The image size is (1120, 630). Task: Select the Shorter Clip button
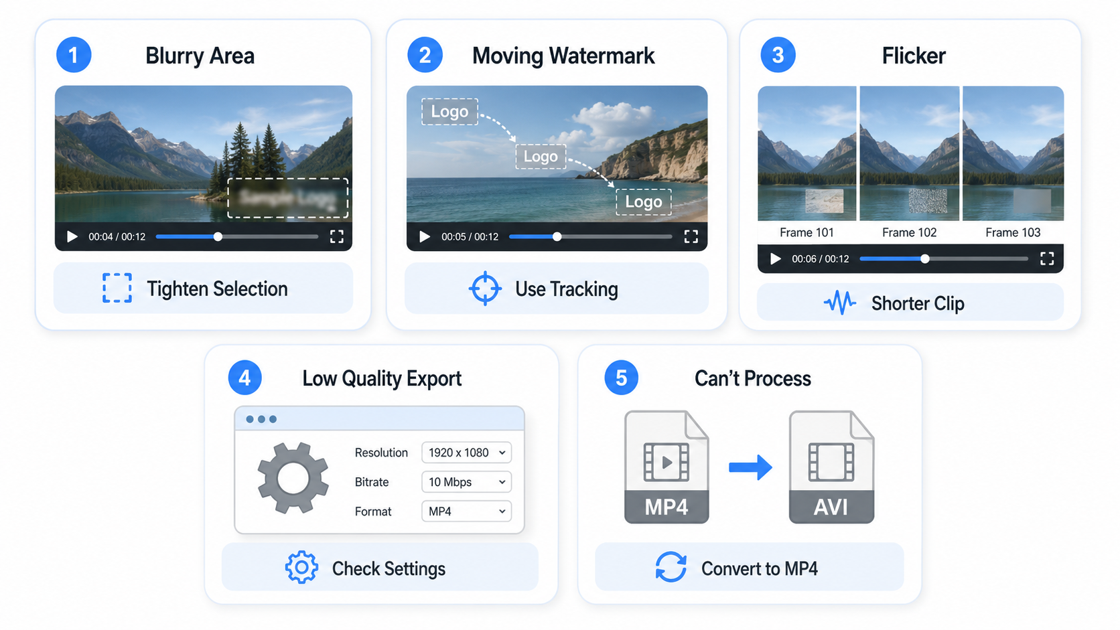(x=910, y=303)
